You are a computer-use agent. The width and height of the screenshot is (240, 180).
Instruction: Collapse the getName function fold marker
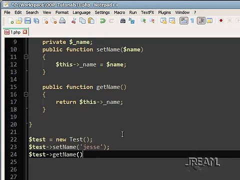(x=26, y=94)
